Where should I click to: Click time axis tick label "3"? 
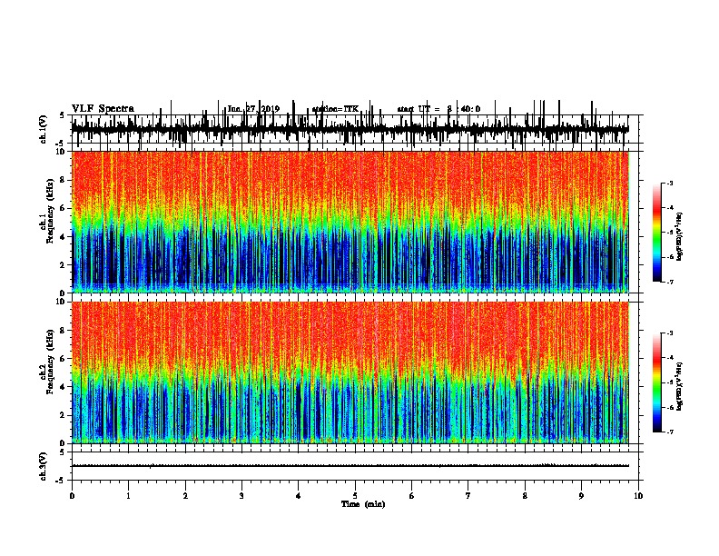point(241,496)
